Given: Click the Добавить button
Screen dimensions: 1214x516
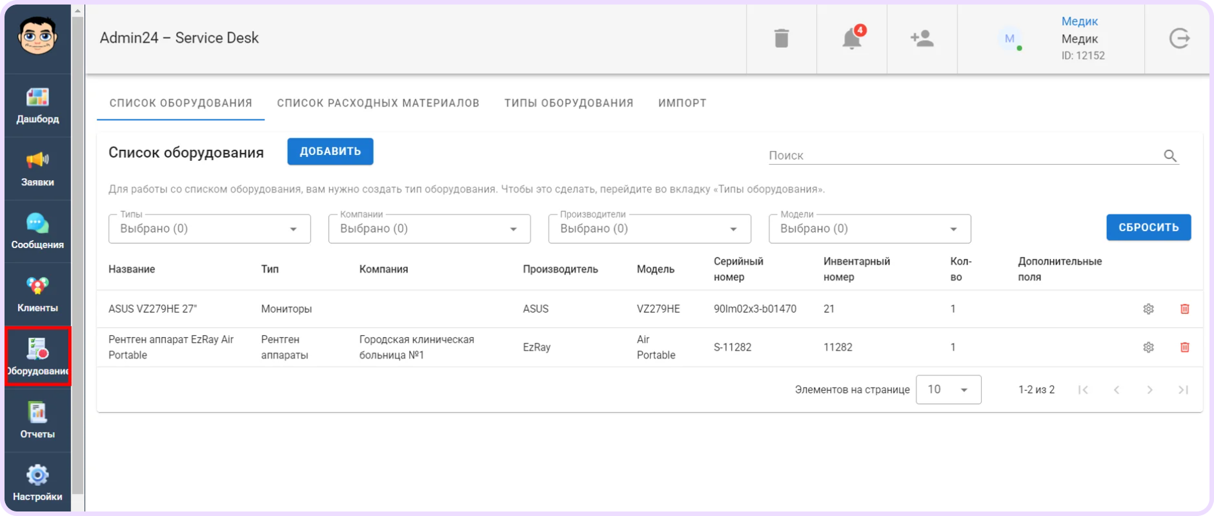Looking at the screenshot, I should (330, 151).
